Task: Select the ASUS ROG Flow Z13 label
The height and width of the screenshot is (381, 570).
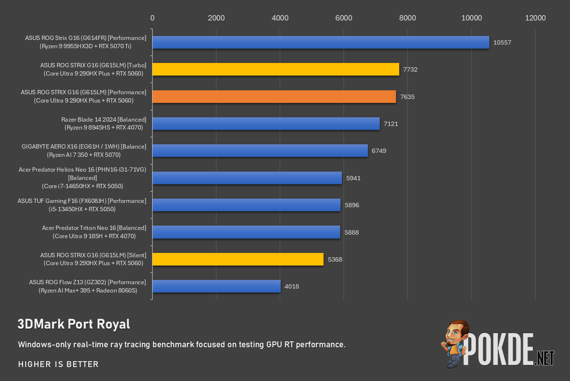Action: 88,286
